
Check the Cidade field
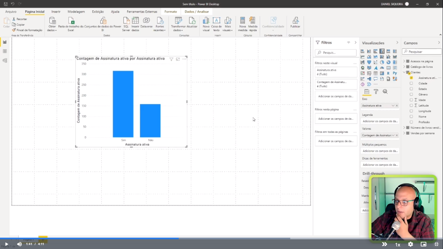[x=411, y=83]
